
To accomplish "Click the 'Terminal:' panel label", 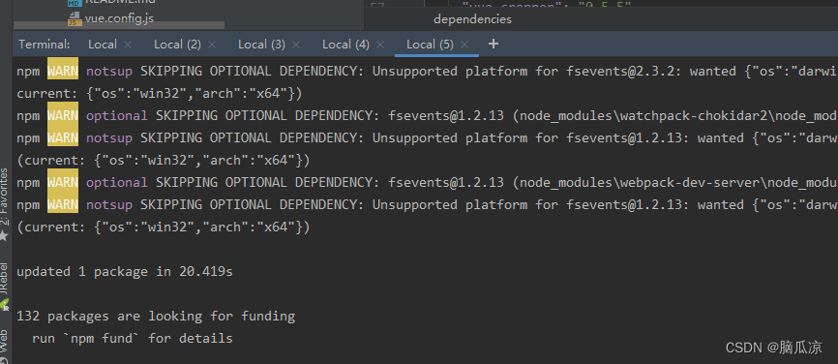I will tap(45, 45).
